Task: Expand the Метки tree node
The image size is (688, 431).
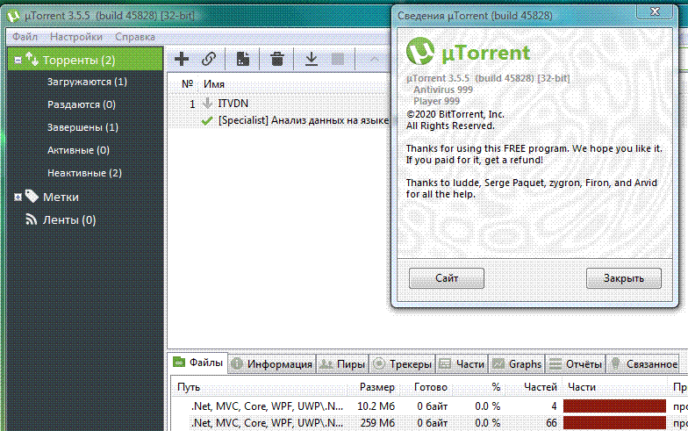Action: (18, 197)
